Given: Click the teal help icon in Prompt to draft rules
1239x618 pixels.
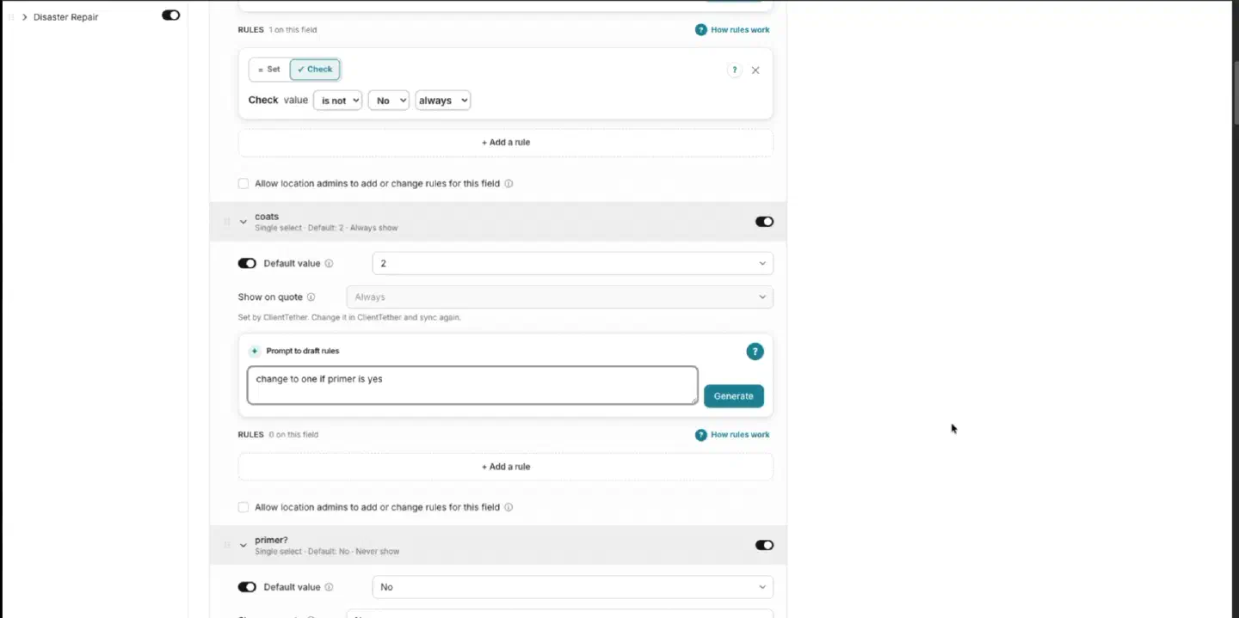Looking at the screenshot, I should 755,351.
